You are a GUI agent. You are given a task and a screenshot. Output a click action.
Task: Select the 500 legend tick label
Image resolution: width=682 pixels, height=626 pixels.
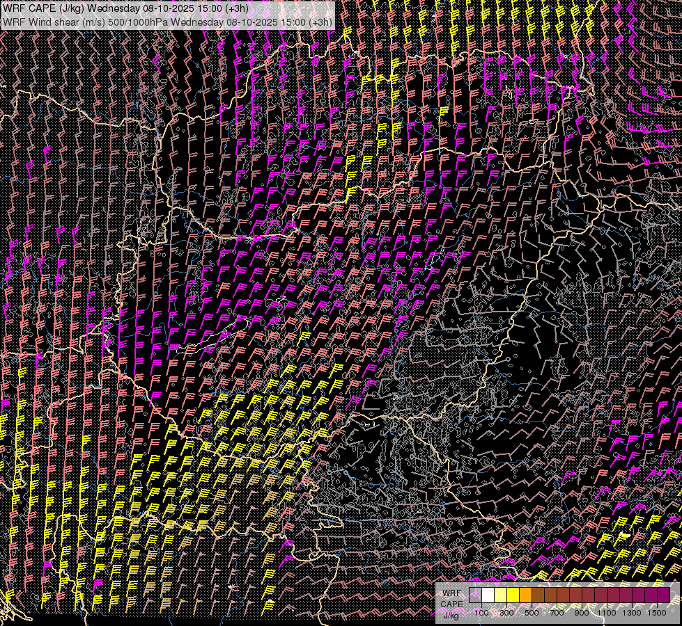[x=532, y=612]
